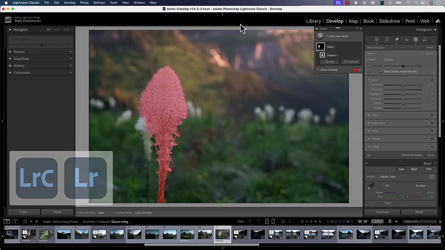Click the Copy settings button
The height and width of the screenshot is (250, 445).
[x=24, y=212]
